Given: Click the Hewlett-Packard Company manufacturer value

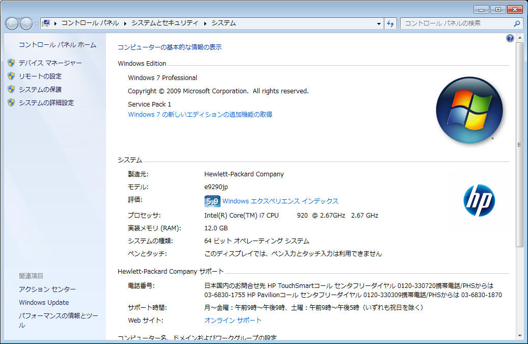Looking at the screenshot, I should click(x=244, y=174).
